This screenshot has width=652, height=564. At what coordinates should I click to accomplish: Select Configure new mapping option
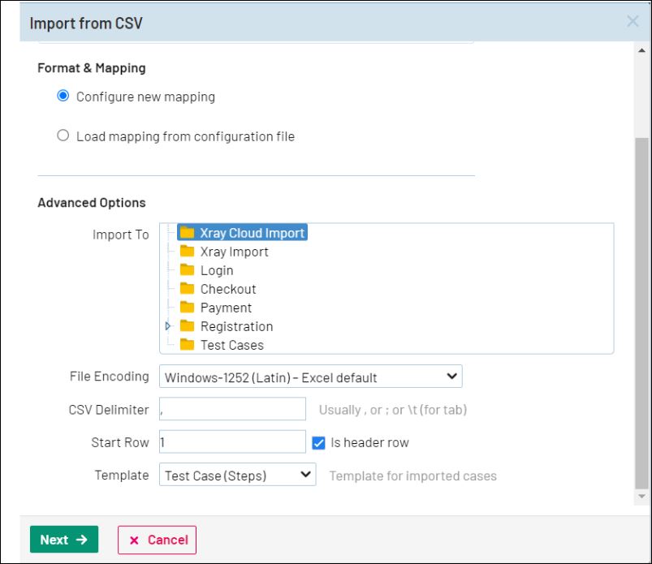click(x=63, y=96)
